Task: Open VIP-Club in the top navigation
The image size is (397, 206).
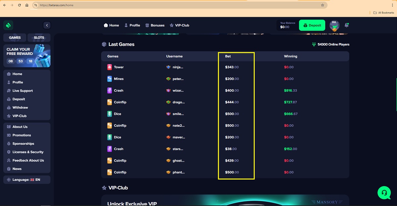Action: [x=179, y=25]
